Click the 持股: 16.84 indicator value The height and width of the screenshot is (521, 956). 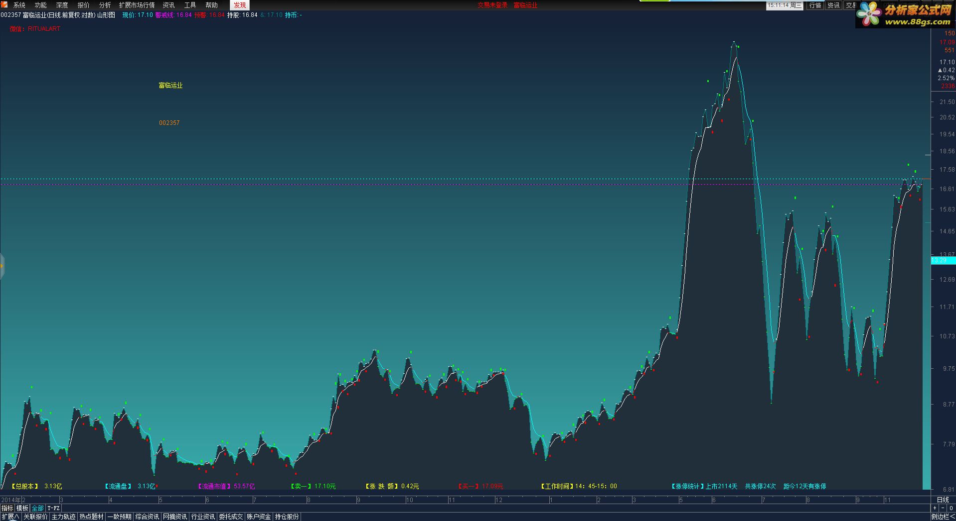[x=242, y=15]
